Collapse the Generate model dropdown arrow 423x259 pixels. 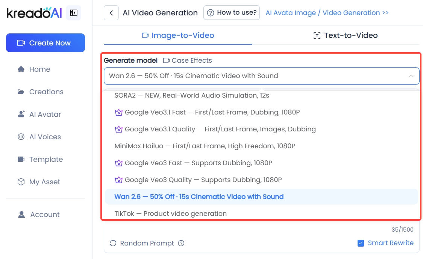click(x=411, y=76)
